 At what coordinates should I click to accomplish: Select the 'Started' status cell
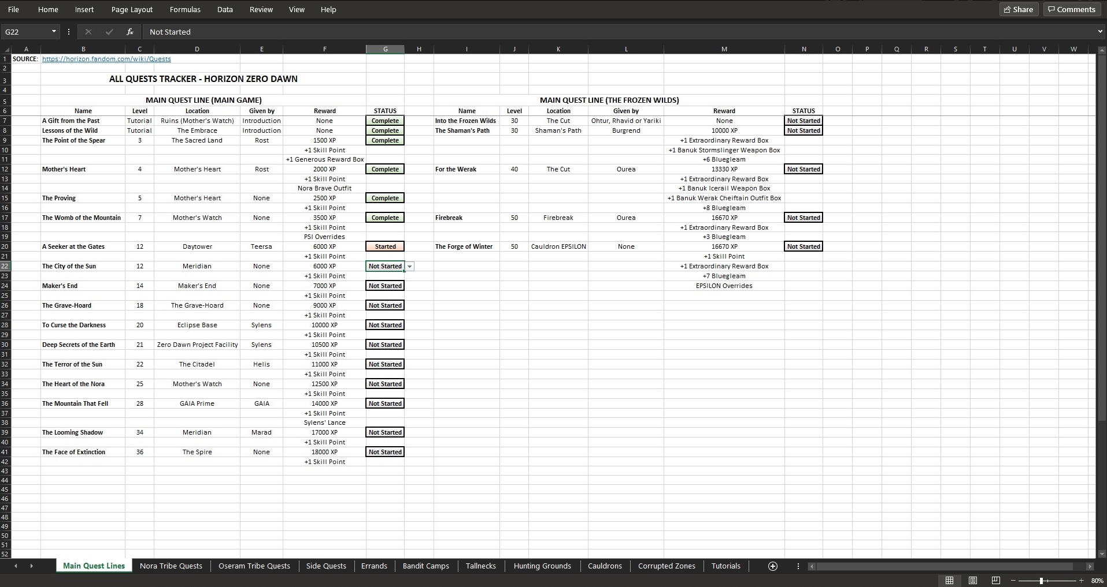point(385,246)
